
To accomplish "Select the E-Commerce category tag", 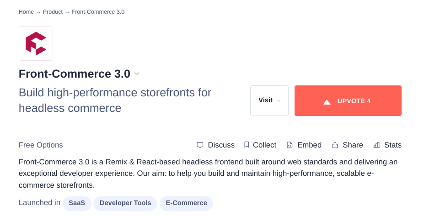I will click(x=186, y=203).
